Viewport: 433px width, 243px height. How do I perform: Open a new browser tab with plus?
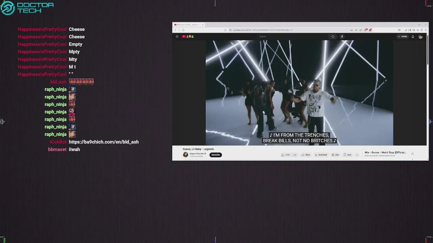[208, 25]
